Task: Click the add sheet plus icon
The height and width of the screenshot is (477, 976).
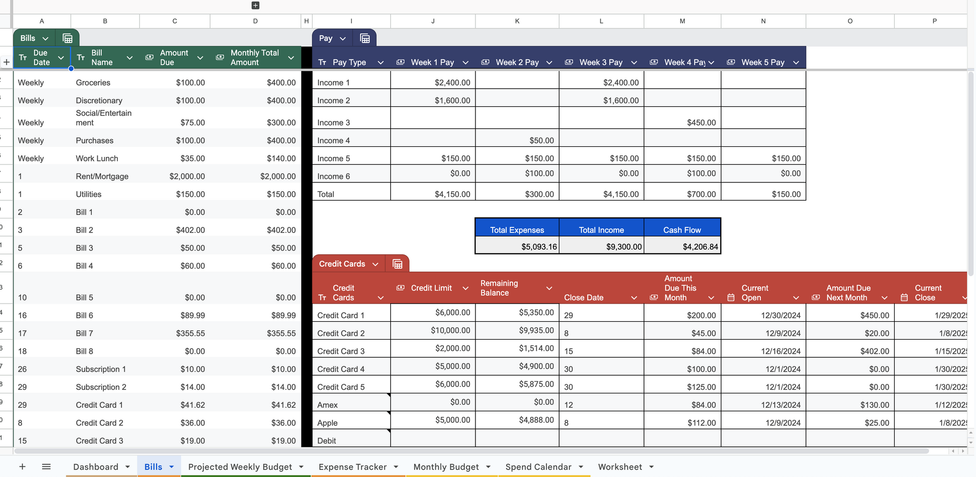Action: click(22, 466)
